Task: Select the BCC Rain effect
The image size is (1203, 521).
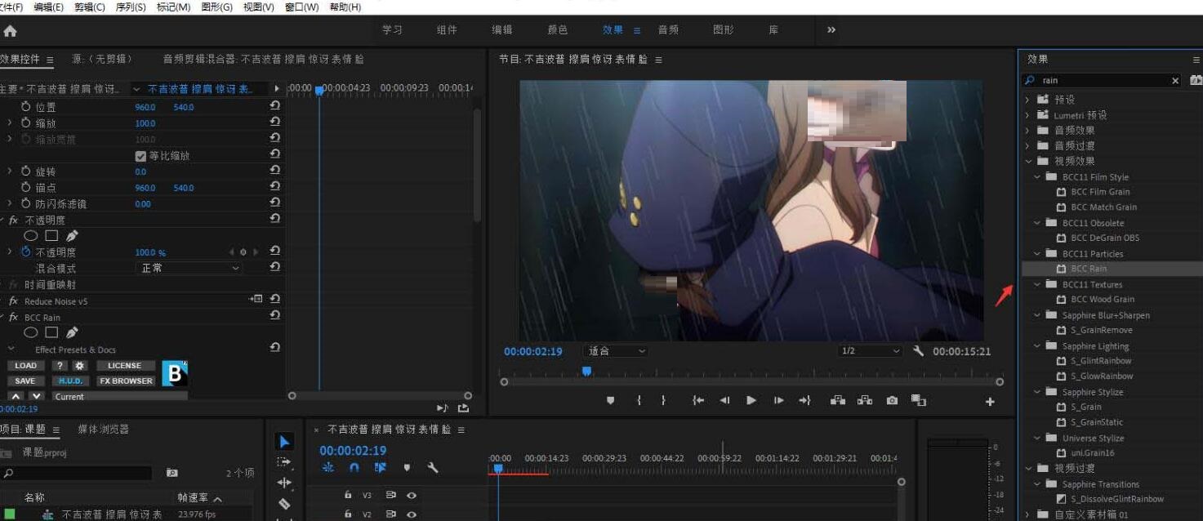Action: tap(1089, 269)
